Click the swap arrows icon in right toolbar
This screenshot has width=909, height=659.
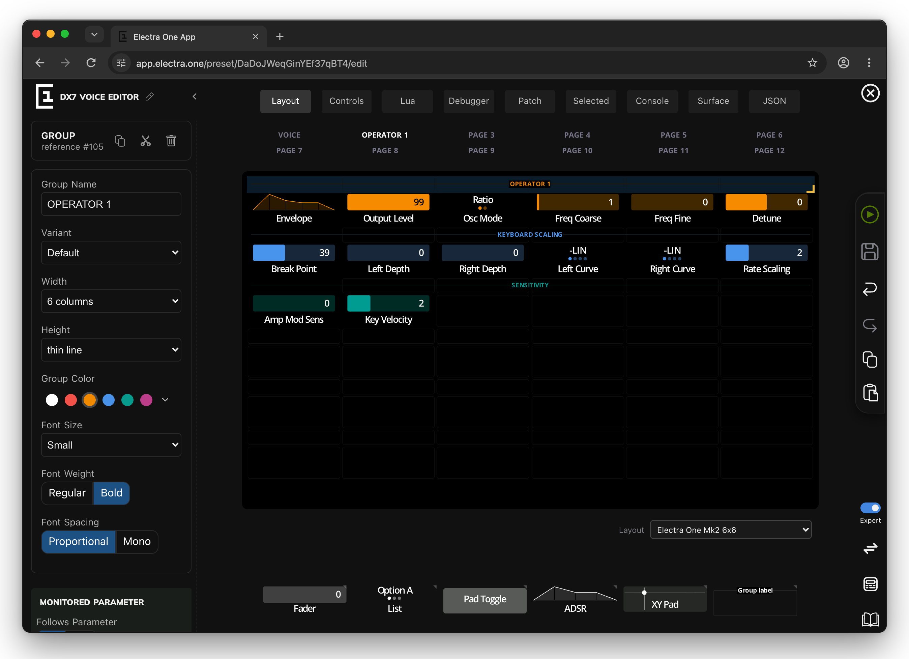pos(870,548)
